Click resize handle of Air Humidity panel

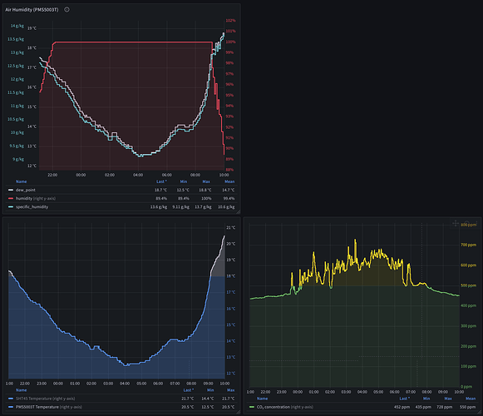point(238,212)
